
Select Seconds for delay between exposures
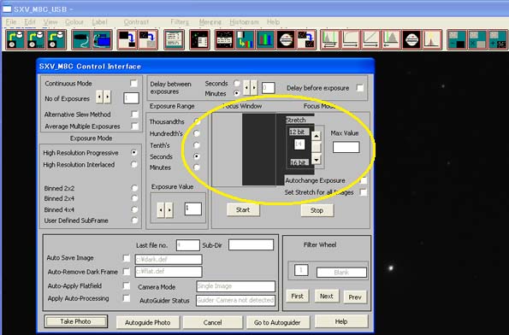237,84
